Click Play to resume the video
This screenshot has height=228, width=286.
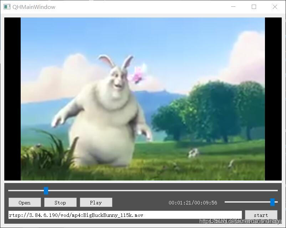[96, 202]
